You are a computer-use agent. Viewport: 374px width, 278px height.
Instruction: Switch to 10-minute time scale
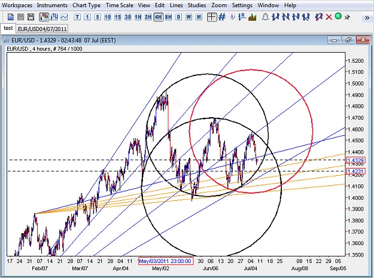pos(108,17)
